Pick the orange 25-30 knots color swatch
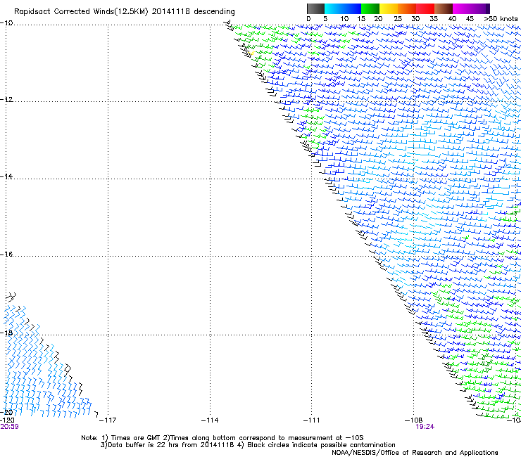521x457 pixels. pyautogui.click(x=407, y=8)
